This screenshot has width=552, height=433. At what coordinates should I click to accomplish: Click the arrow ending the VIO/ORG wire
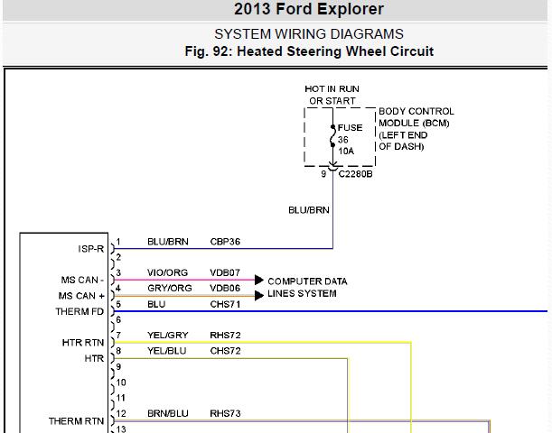click(259, 280)
